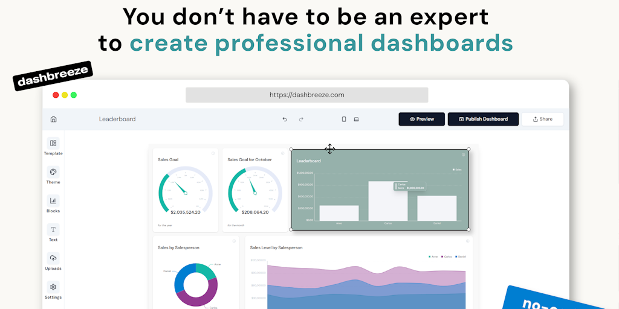The image size is (619, 309).
Task: Select the Sales Goal gauge widget
Action: point(186,190)
